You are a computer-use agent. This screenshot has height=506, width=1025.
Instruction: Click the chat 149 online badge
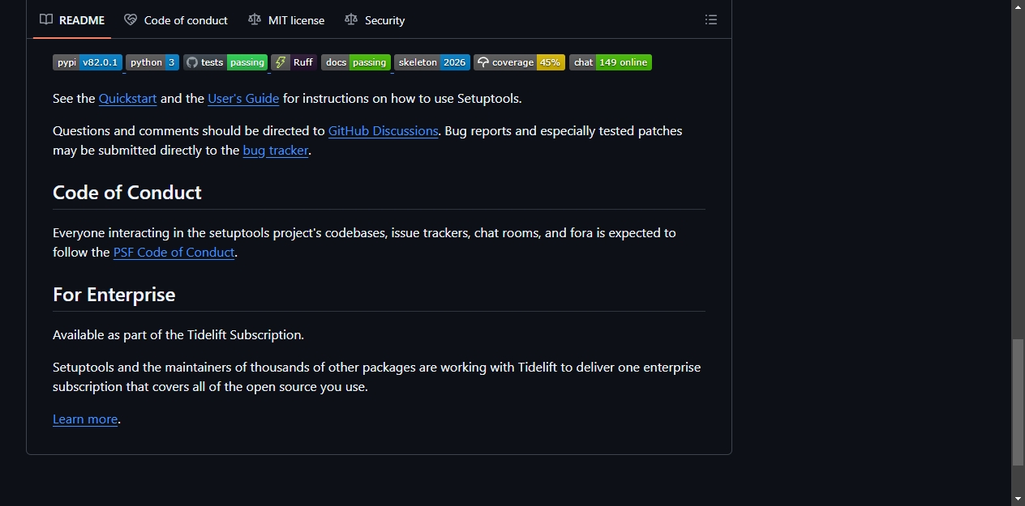pyautogui.click(x=611, y=62)
